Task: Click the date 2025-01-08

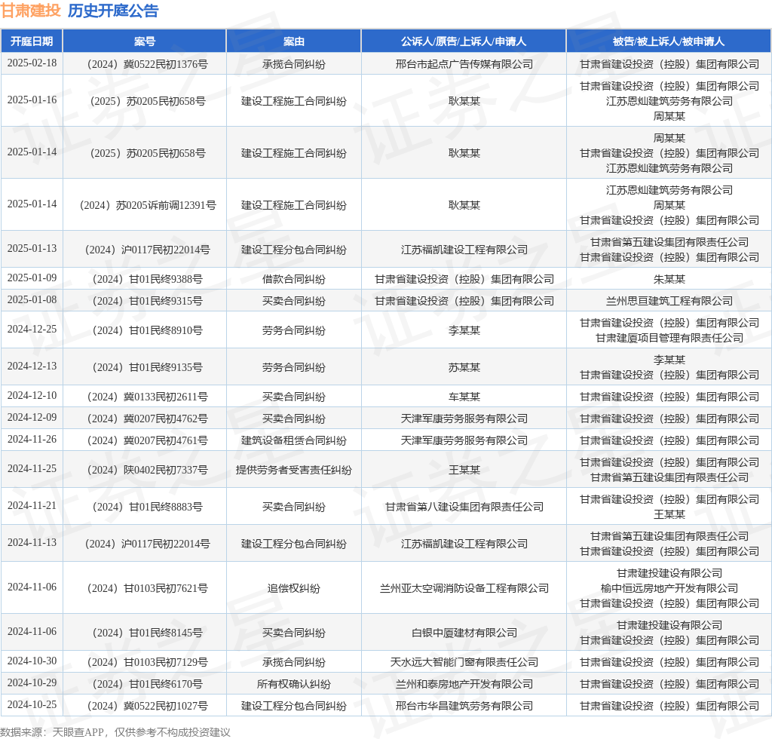Action: coord(32,300)
